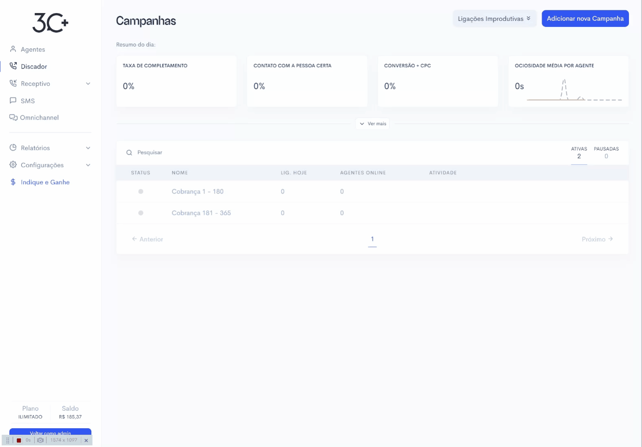Click the Omnichannel chat bubbles icon
This screenshot has width=642, height=447.
[13, 117]
